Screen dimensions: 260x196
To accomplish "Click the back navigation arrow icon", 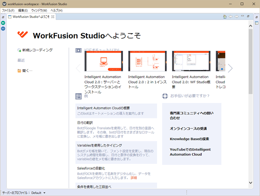I will coord(231,17).
